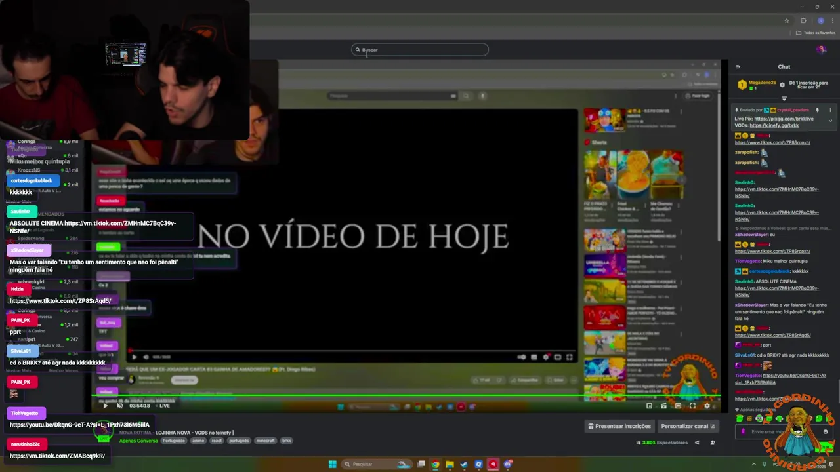Open TiohVegetto's youtu.be link in chat
Viewport: 840px width, 472px height.
(780, 379)
